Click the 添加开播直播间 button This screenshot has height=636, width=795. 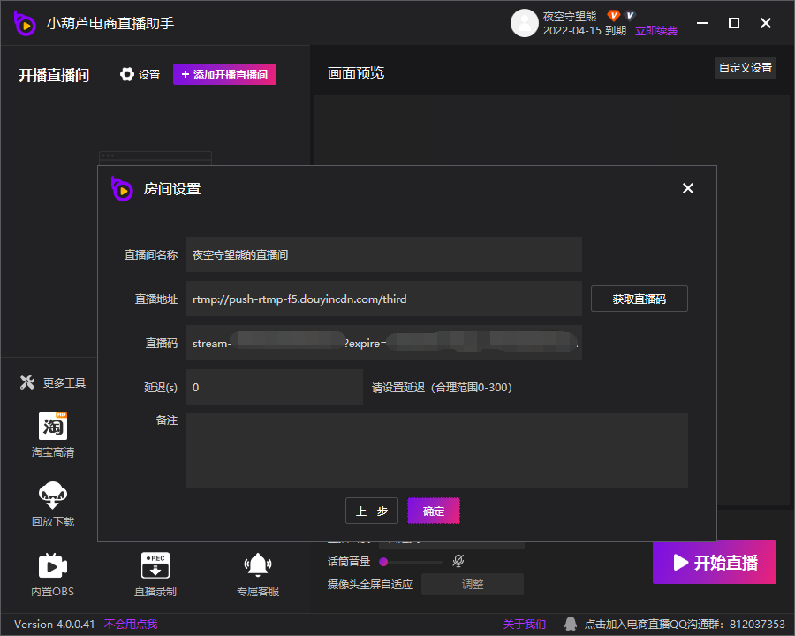[x=224, y=75]
